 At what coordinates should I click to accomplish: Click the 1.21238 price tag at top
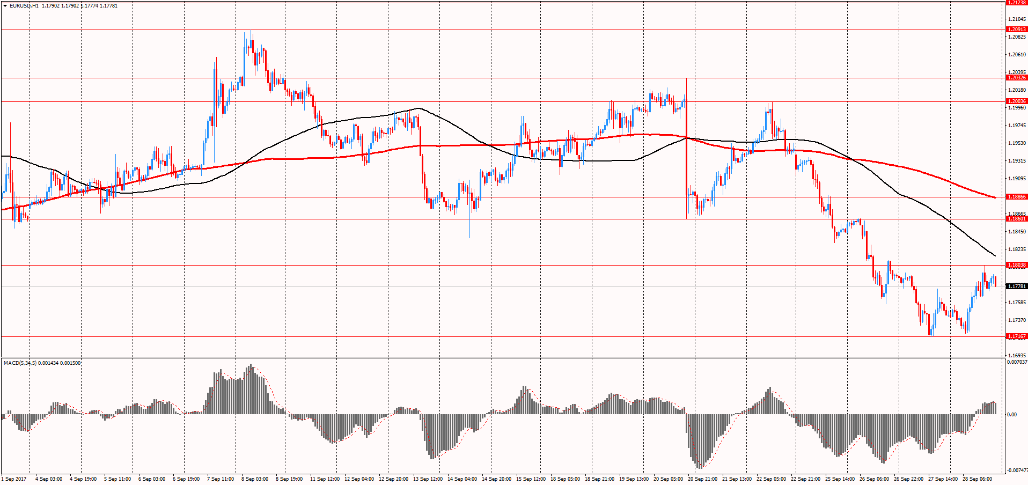coord(1016,3)
